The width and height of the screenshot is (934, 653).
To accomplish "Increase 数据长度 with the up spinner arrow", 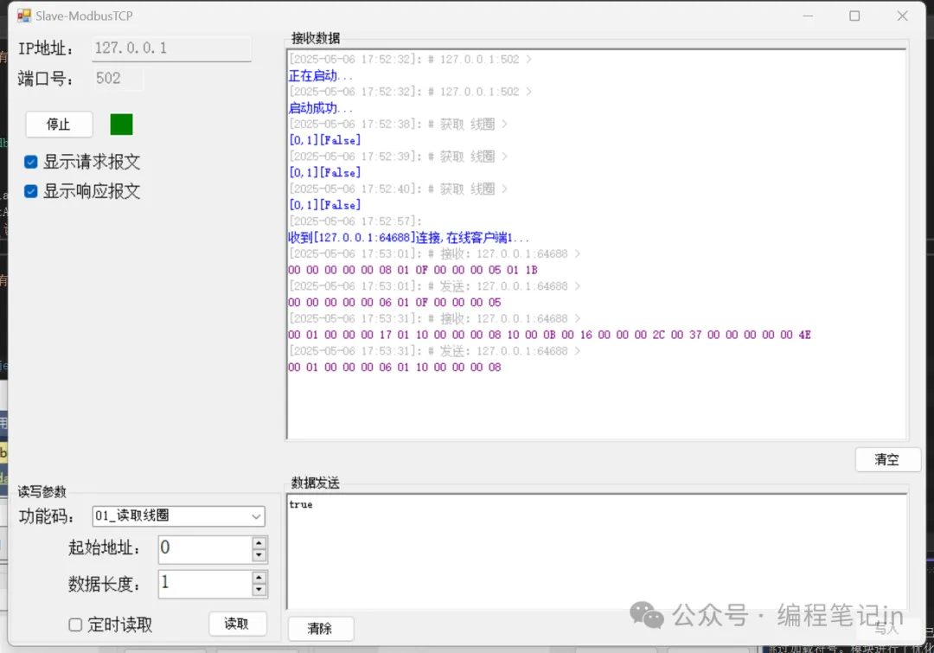I will click(x=259, y=578).
